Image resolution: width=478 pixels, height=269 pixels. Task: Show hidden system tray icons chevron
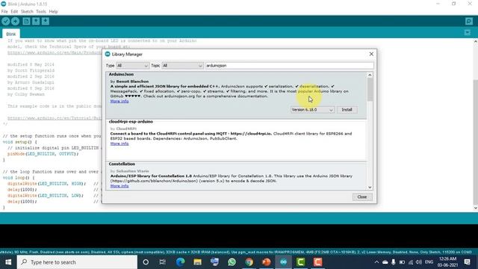(x=376, y=262)
